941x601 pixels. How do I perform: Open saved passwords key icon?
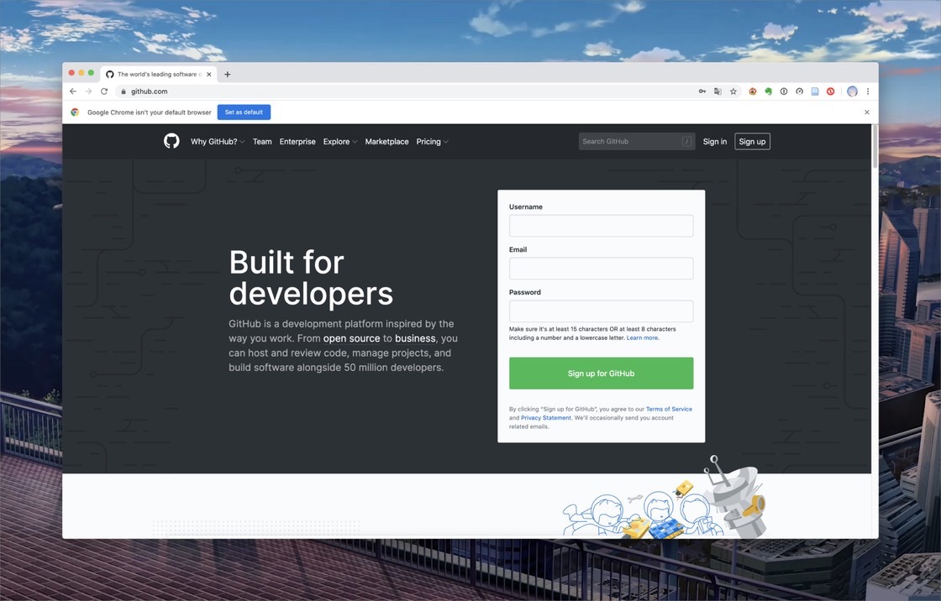pyautogui.click(x=702, y=91)
